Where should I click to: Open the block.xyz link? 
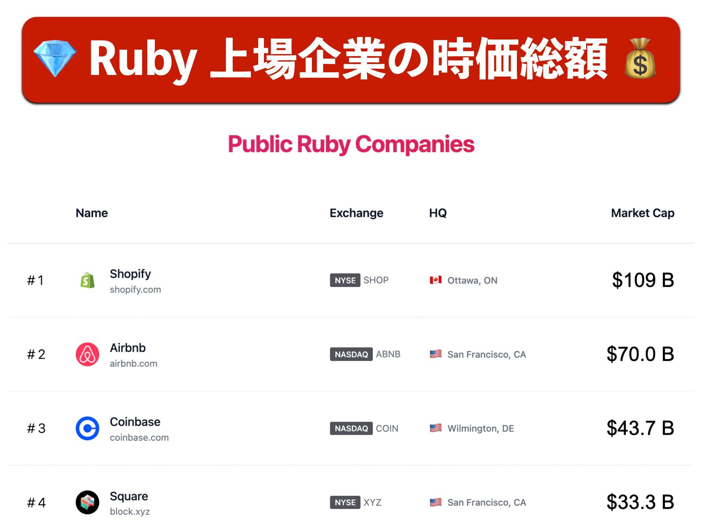click(x=130, y=512)
